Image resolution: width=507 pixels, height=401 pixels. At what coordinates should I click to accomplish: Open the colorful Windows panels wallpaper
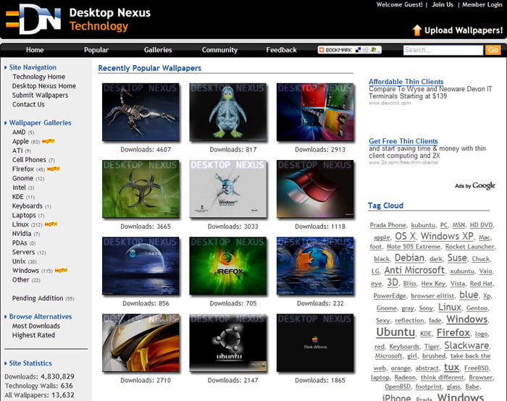tap(315, 111)
